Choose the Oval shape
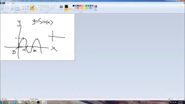Screen dimensions: 185x104 coord(40,6)
